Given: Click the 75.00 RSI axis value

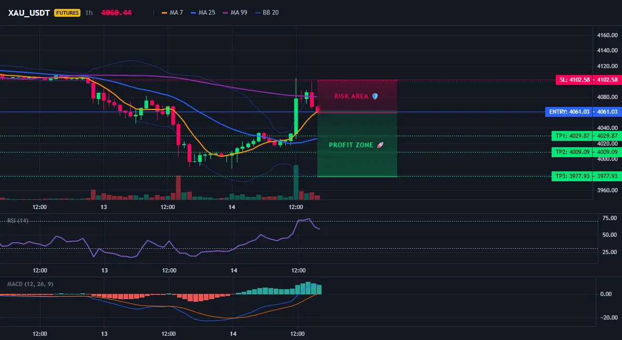Looking at the screenshot, I should coord(609,218).
